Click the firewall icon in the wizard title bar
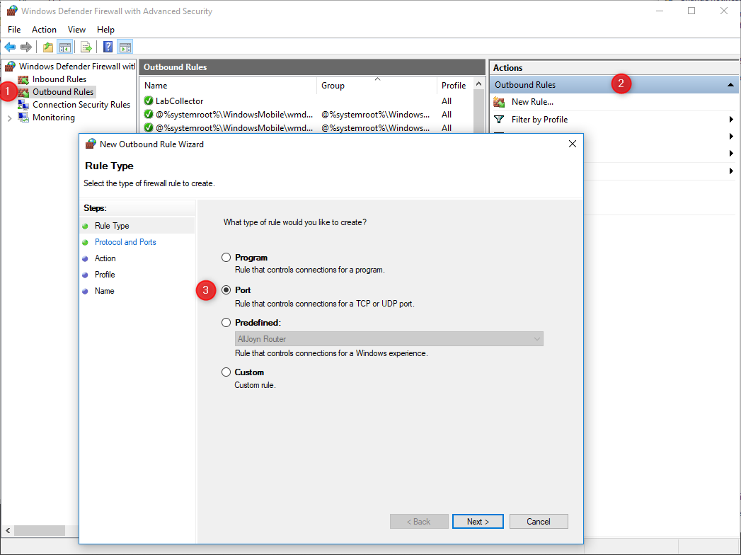Screen dimensions: 741x555 coord(91,144)
